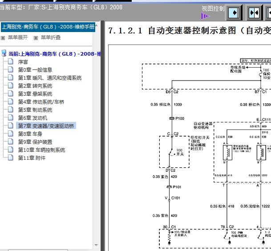Viewport: 271px width, 251px height.
Task: Click the 自动变速器驱动机构 label
Action: [203, 125]
